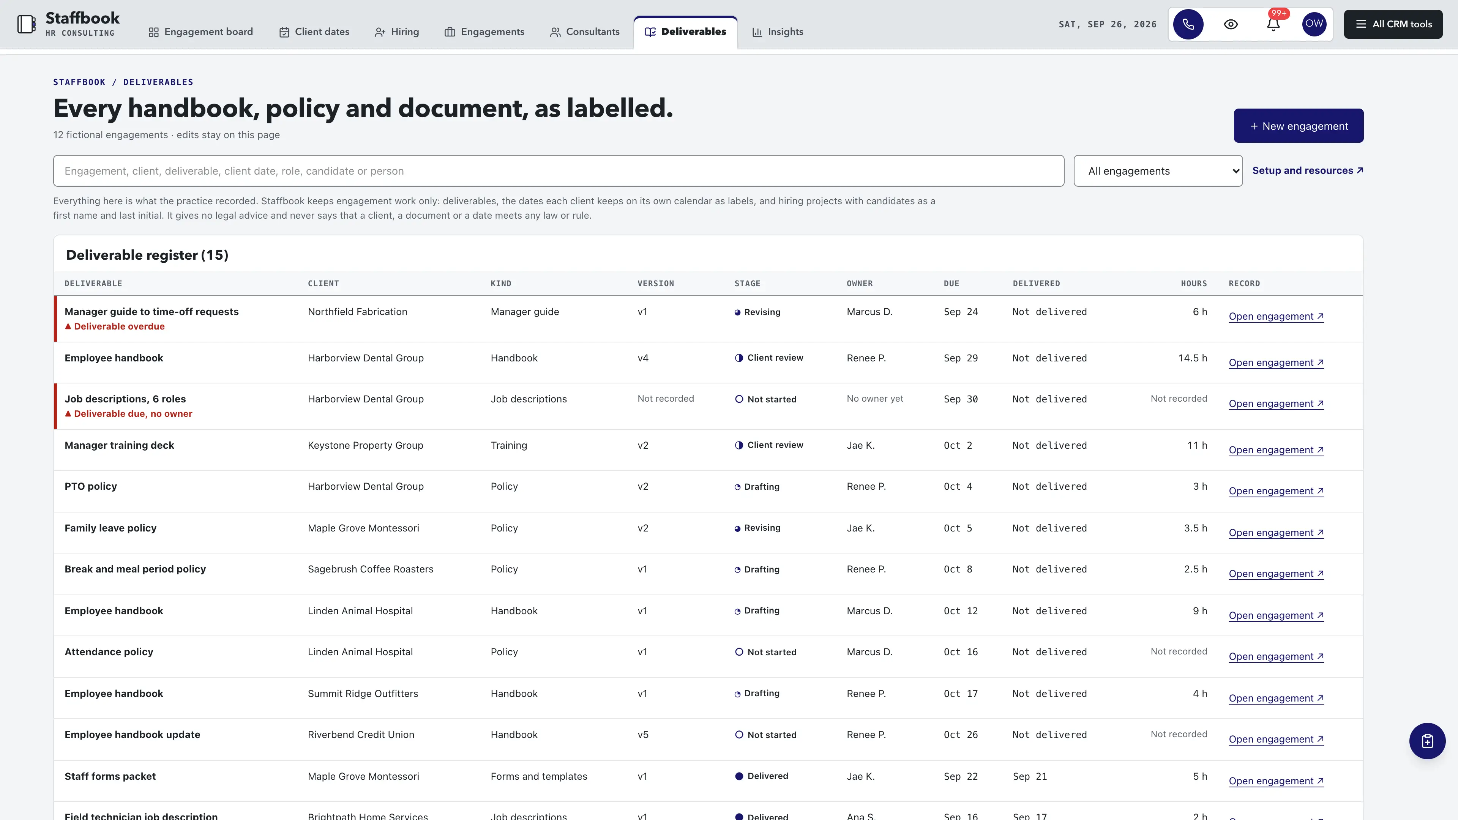1458x820 pixels.
Task: Click the Revising stage icon for Northfield Fabrication
Action: (x=737, y=312)
